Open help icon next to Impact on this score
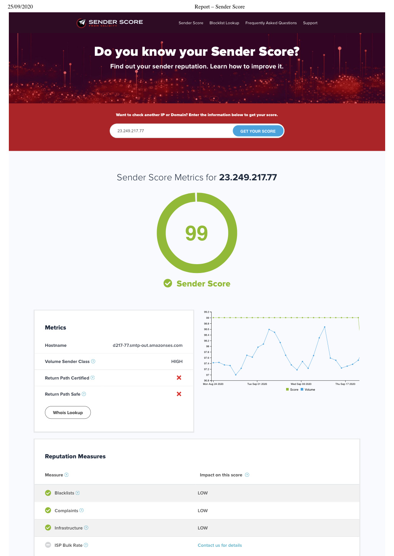 [x=247, y=475]
